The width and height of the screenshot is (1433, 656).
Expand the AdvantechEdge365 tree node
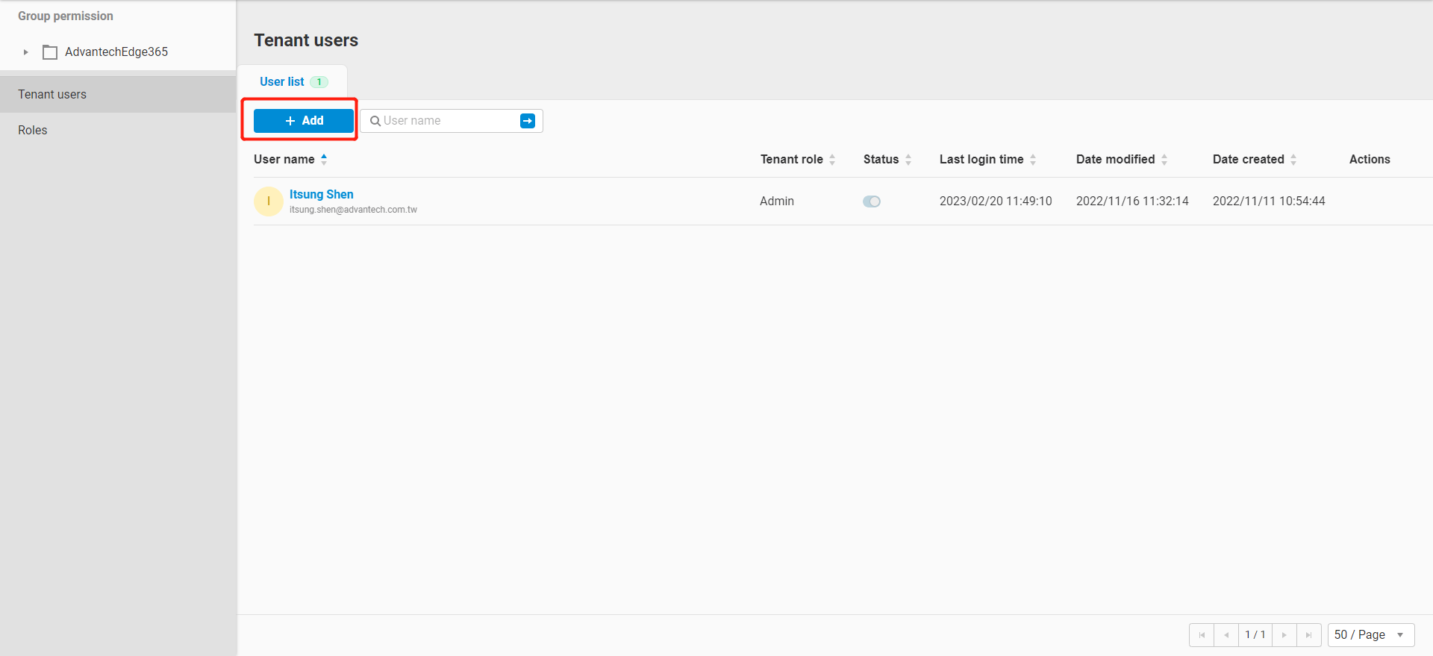point(25,52)
